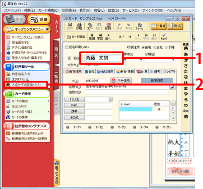
Task: Select the 予備 print address radio button
Action: point(166,47)
